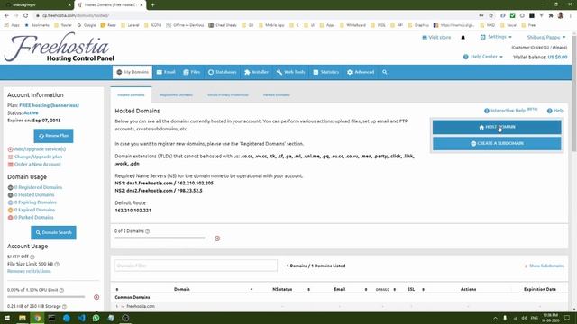Sort table by Domain column arrow
Viewport: 577px width, 324px height.
click(252, 290)
